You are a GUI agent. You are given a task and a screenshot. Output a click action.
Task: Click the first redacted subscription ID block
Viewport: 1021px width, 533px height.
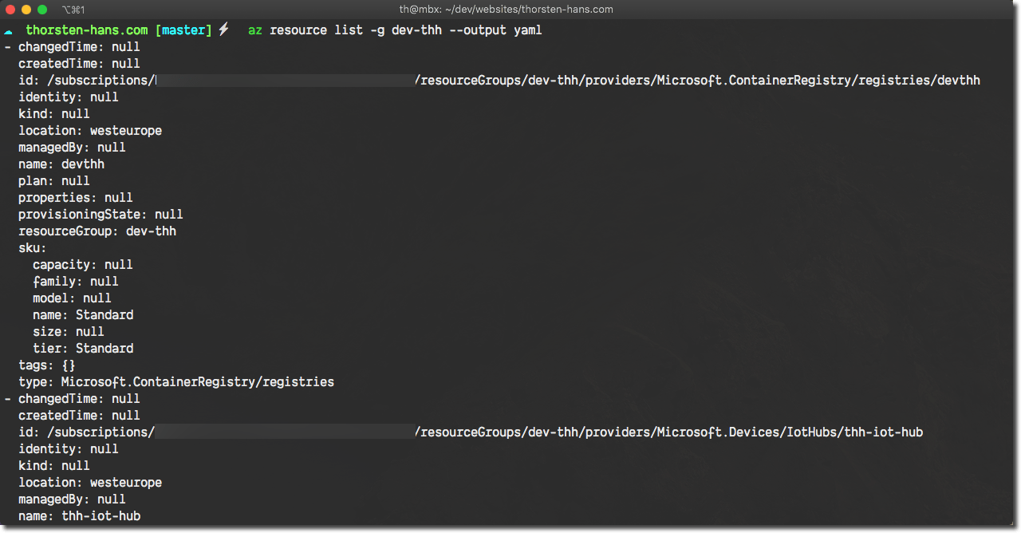(x=283, y=80)
